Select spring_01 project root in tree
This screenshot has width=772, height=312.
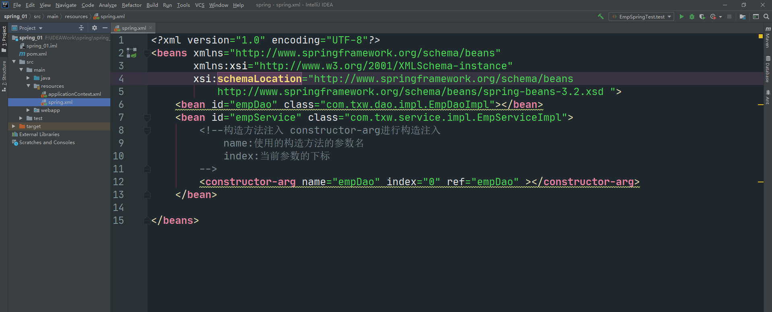pyautogui.click(x=31, y=37)
